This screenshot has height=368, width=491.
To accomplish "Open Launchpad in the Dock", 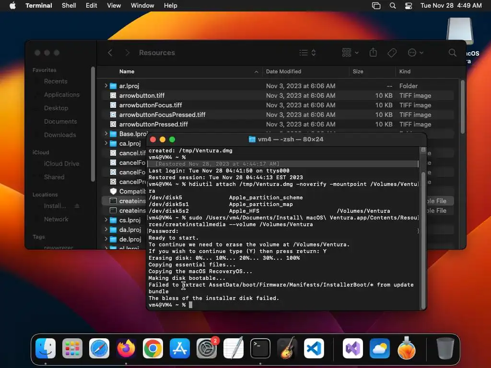I will pos(72,348).
